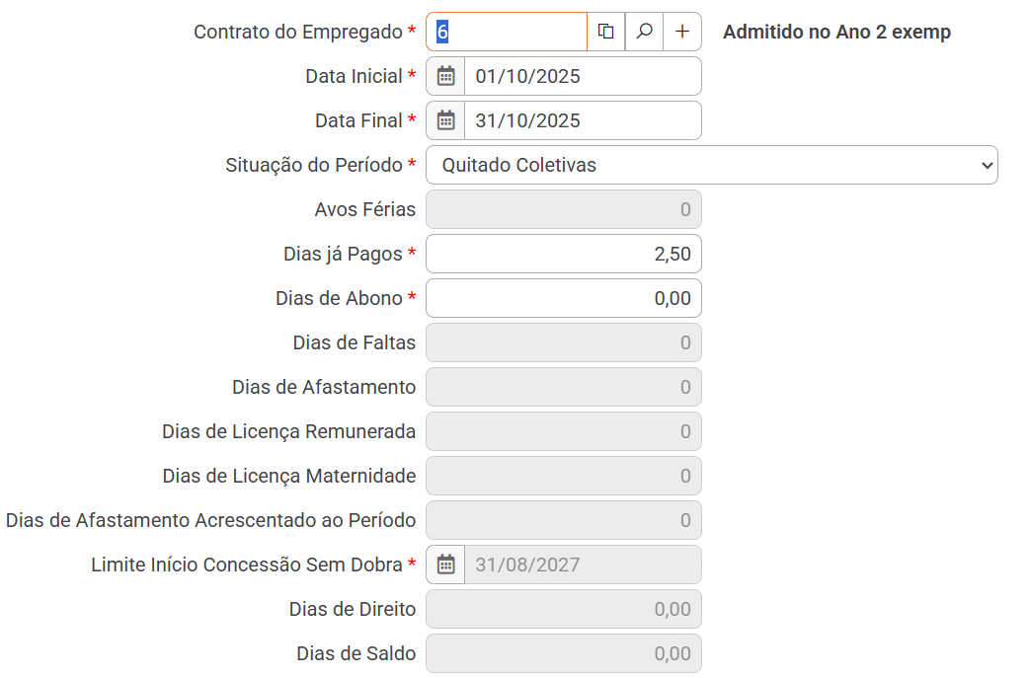The width and height of the screenshot is (1030, 678).
Task: Click the Dias de Licença Remunerada field
Action: (563, 431)
